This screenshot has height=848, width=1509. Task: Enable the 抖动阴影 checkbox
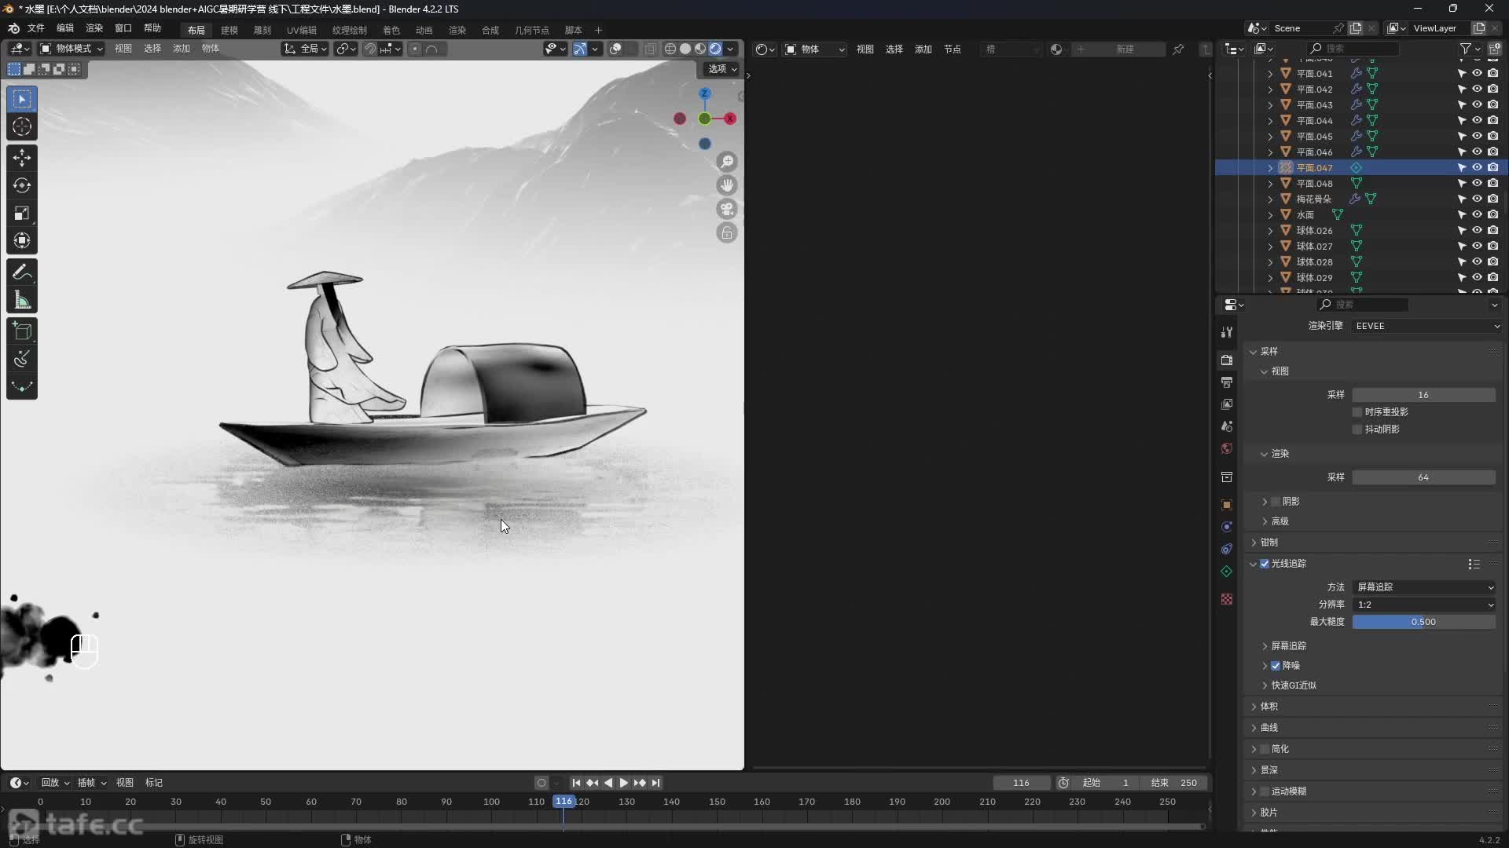tap(1357, 429)
